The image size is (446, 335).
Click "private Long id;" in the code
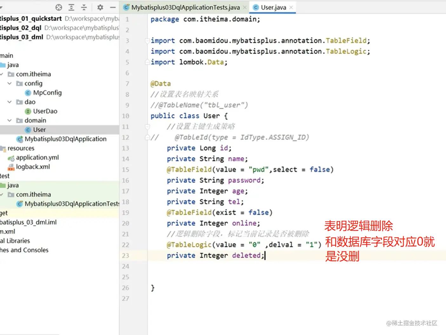[x=199, y=148]
